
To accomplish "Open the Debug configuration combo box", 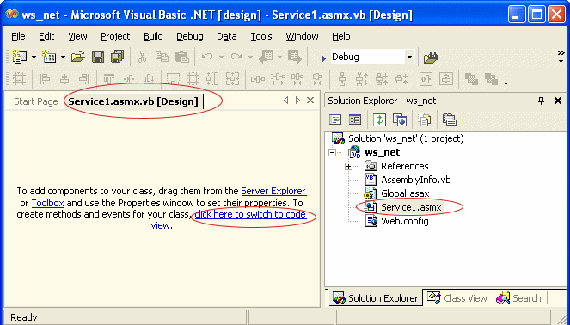I will [372, 57].
